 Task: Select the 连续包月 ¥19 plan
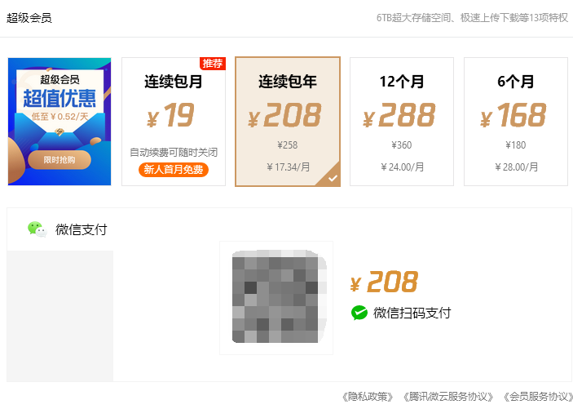click(174, 122)
